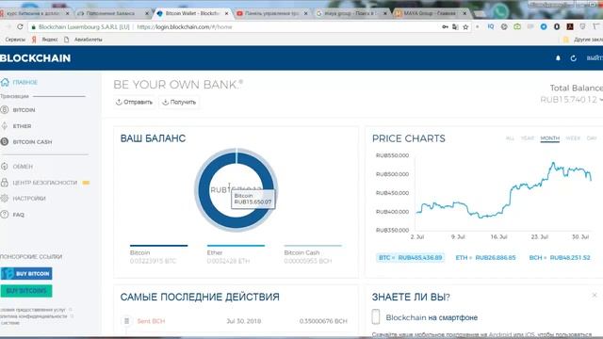Switch price chart to WEEK range

click(573, 138)
